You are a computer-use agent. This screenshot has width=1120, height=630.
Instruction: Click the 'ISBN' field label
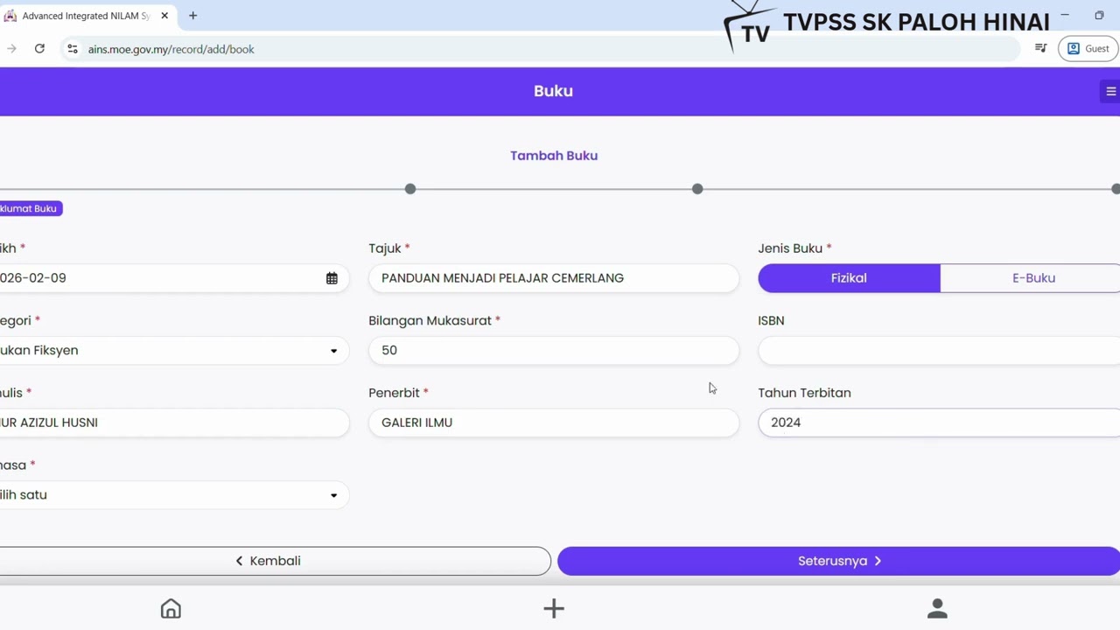click(x=771, y=320)
